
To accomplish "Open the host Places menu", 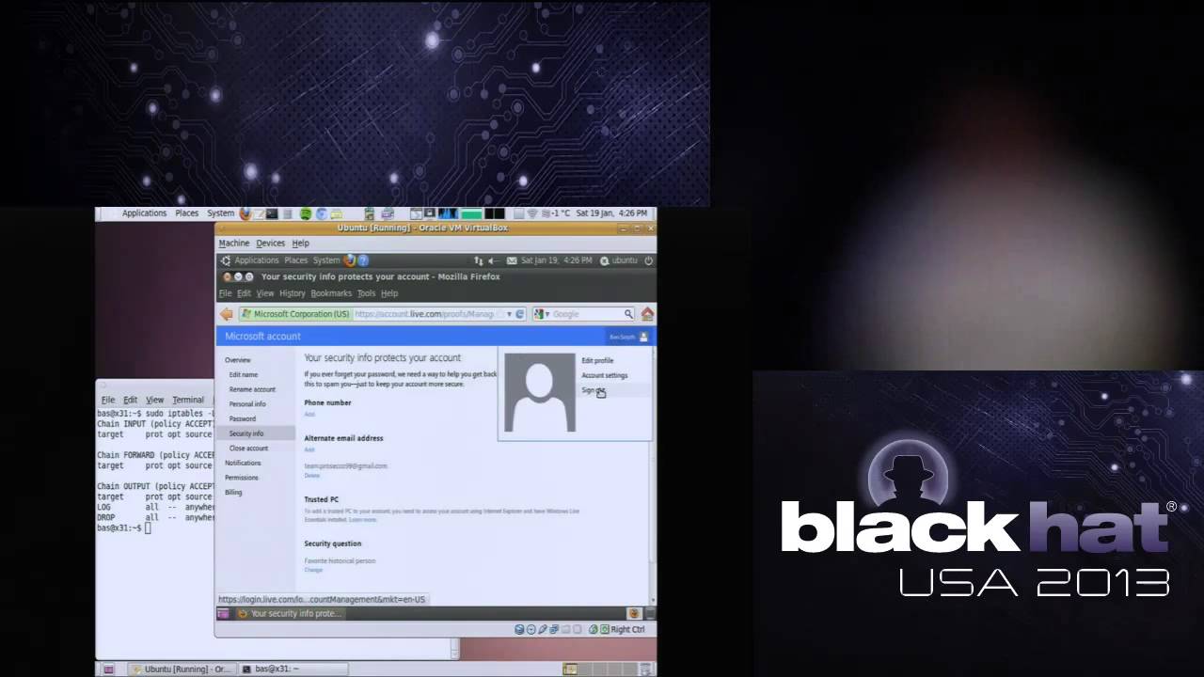I will (187, 213).
